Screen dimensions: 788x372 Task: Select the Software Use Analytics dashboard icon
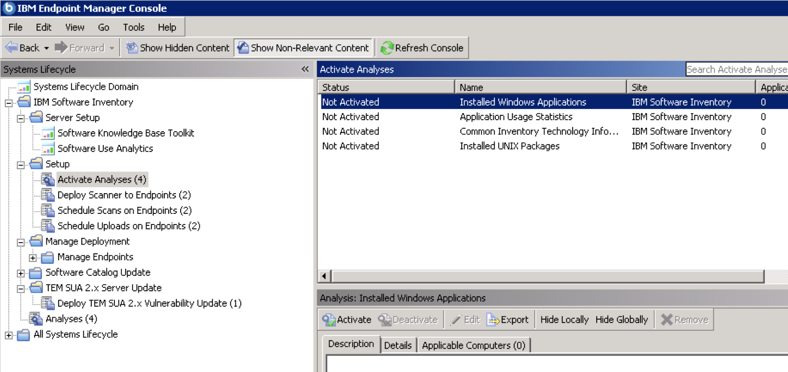48,149
